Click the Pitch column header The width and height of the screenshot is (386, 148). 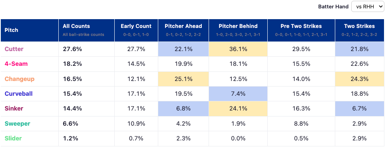(x=30, y=30)
